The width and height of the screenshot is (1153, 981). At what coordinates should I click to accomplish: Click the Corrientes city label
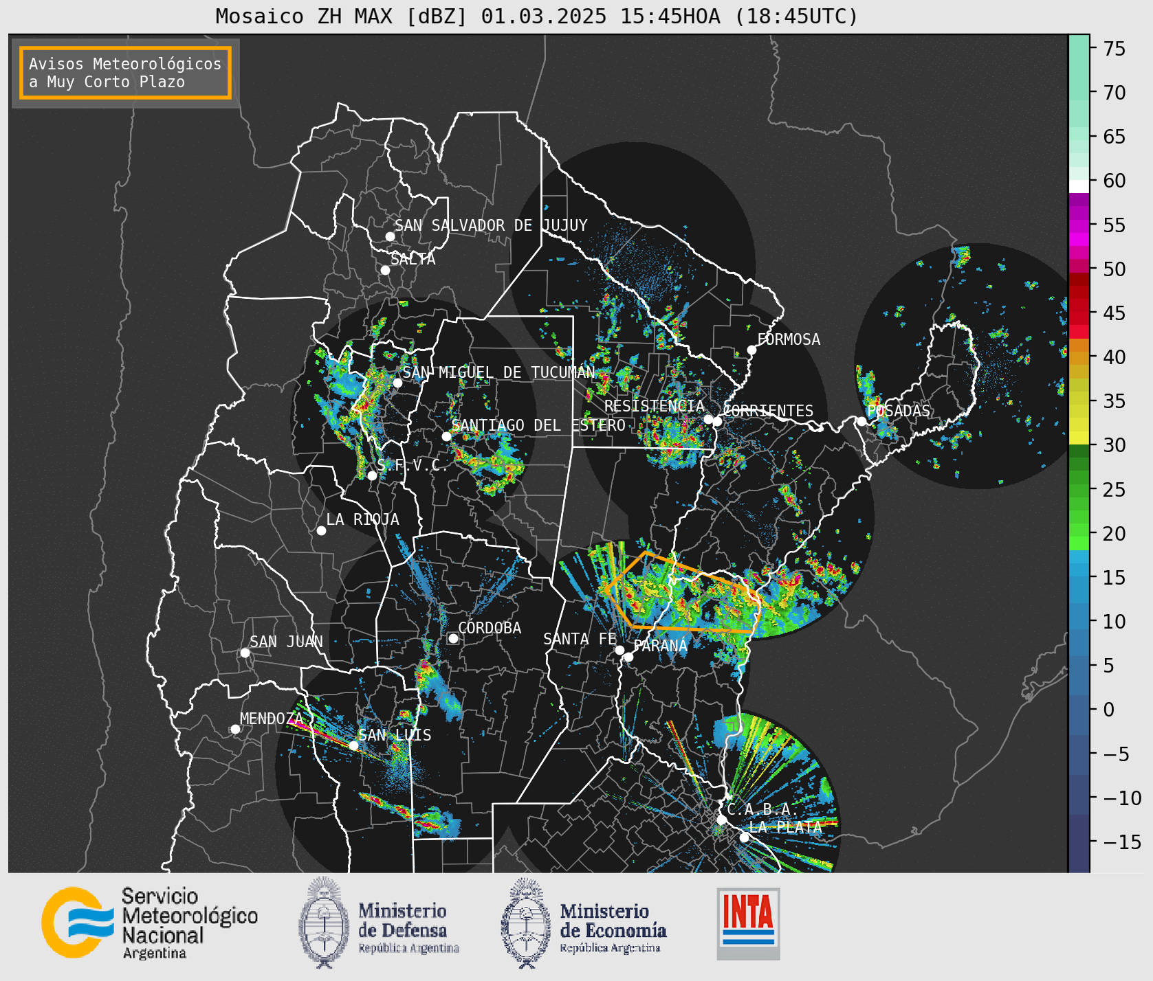[x=768, y=411]
